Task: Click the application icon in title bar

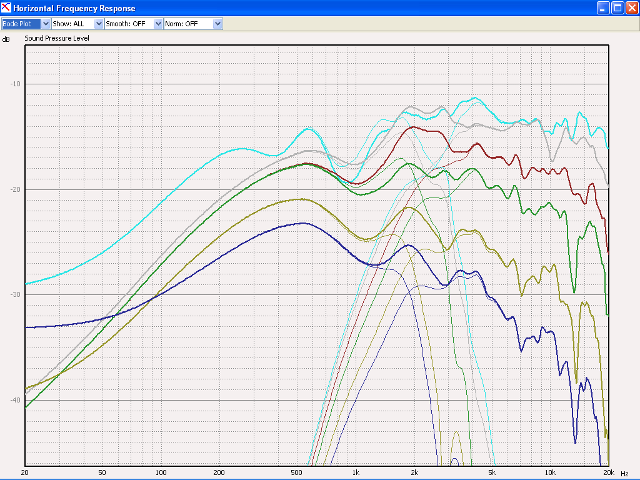Action: (x=6, y=7)
